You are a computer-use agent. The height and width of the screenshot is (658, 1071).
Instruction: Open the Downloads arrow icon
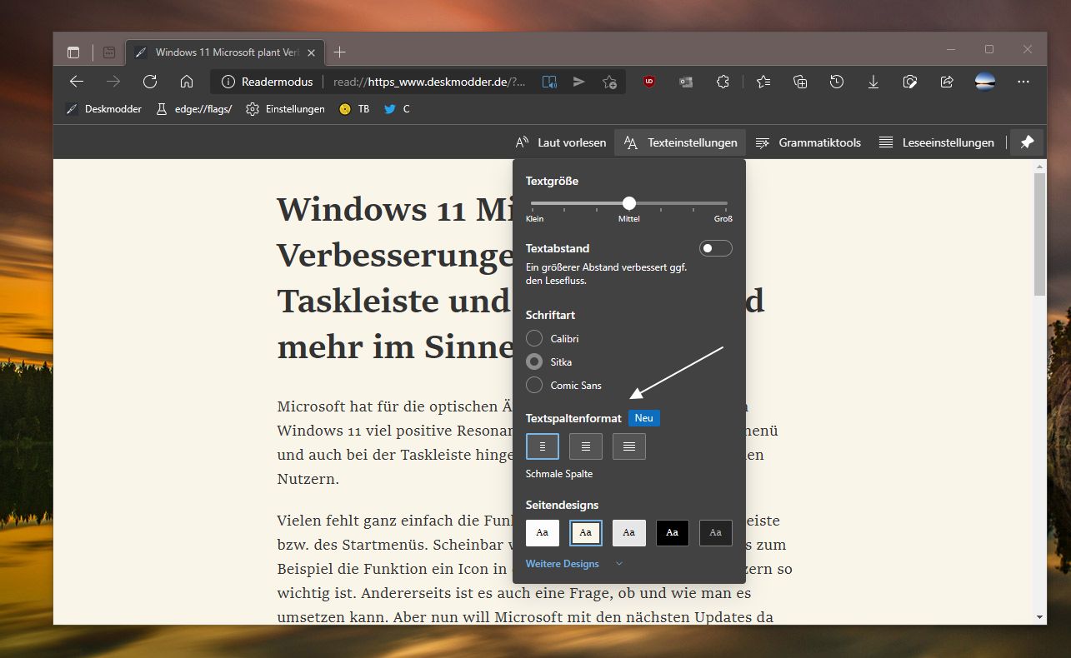[873, 82]
